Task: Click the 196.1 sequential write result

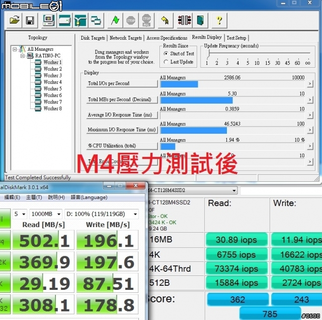Action: 107,240
